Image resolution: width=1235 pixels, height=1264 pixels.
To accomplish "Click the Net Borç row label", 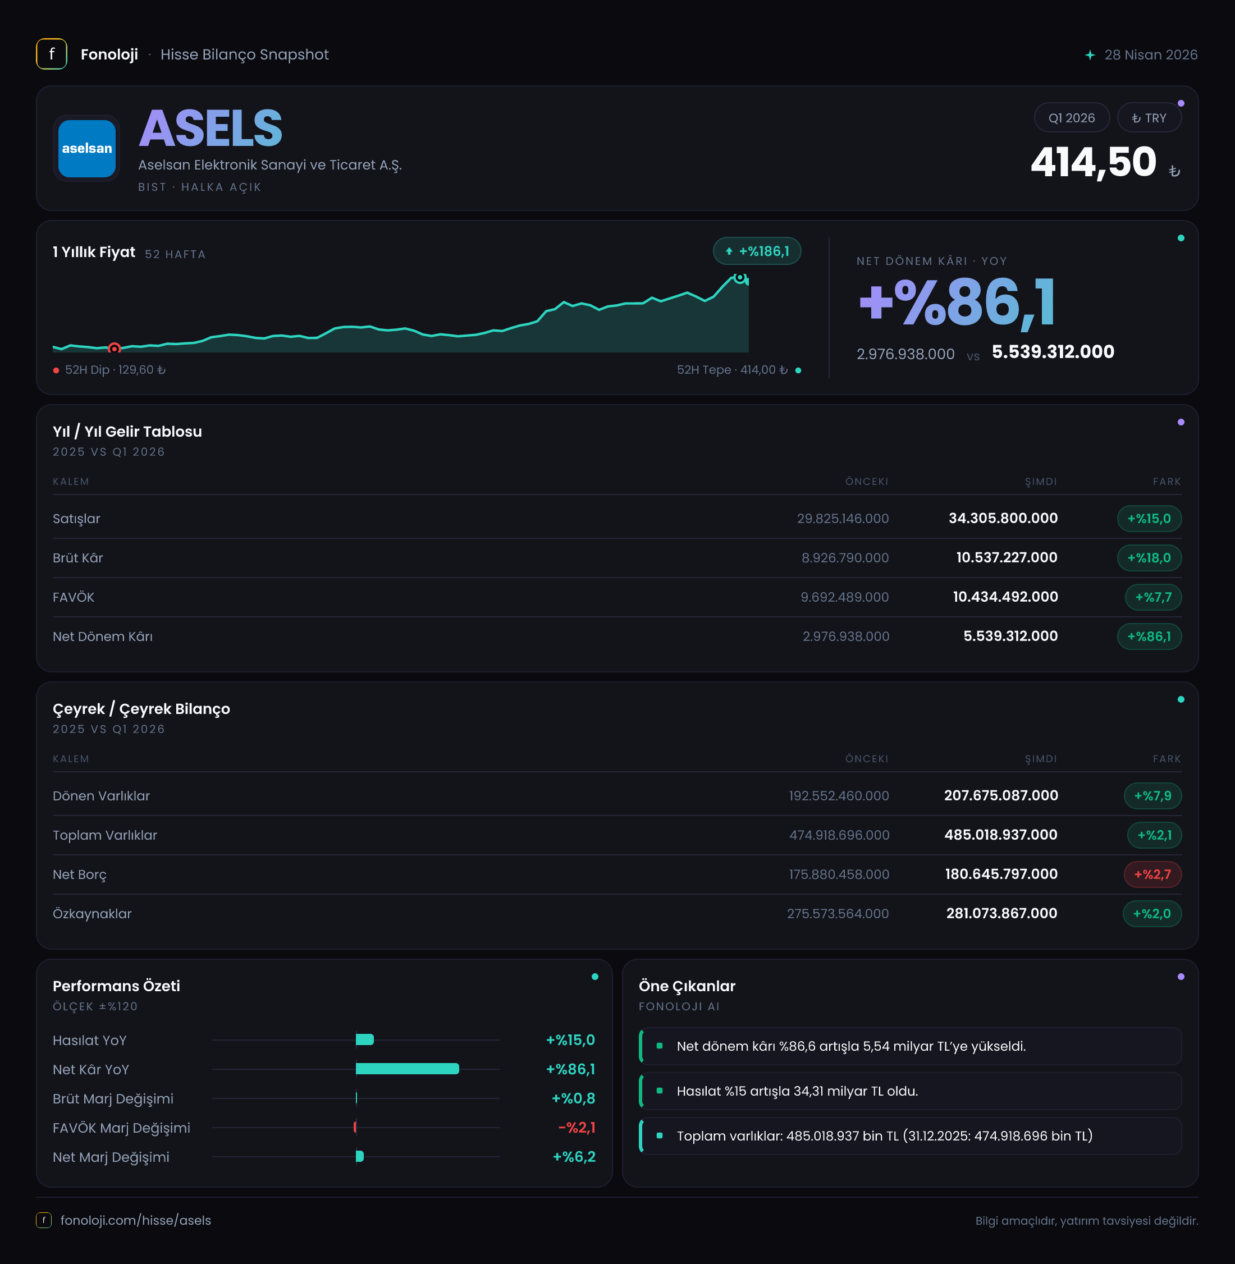I will [80, 874].
